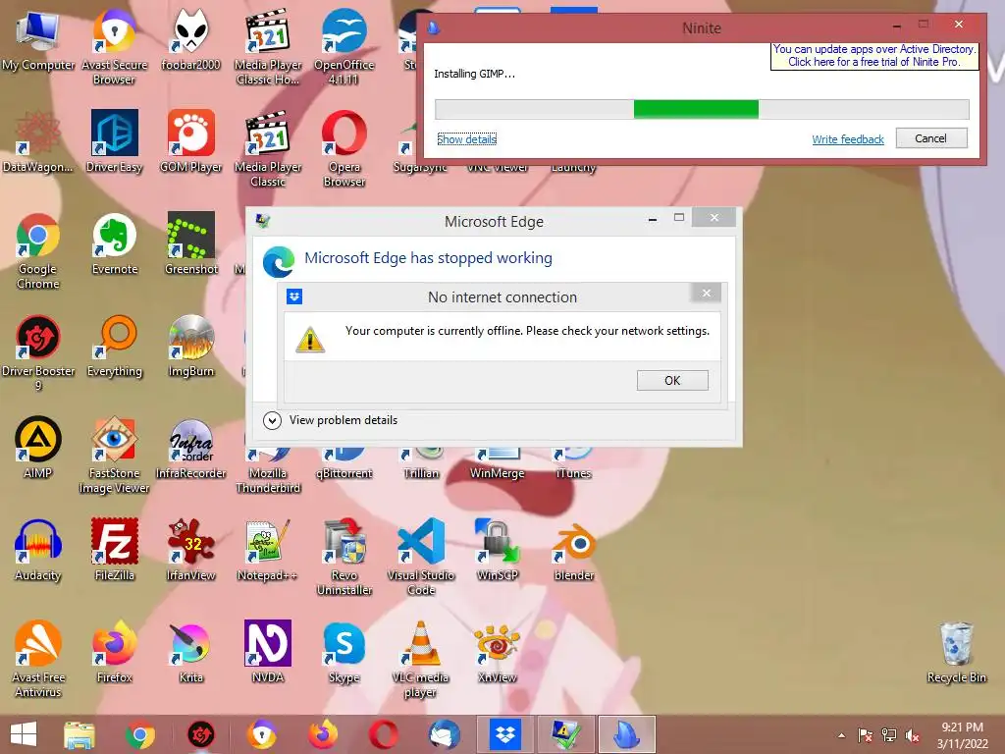
Task: Select the Visual Studio Code desktop icon
Action: [421, 557]
